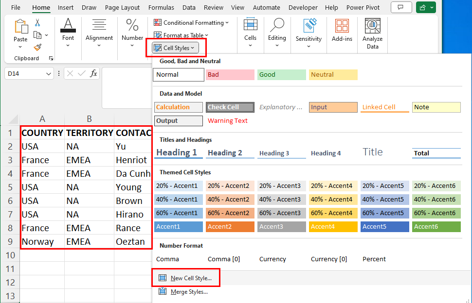
Task: Open the Cell Styles dropdown
Action: click(176, 48)
